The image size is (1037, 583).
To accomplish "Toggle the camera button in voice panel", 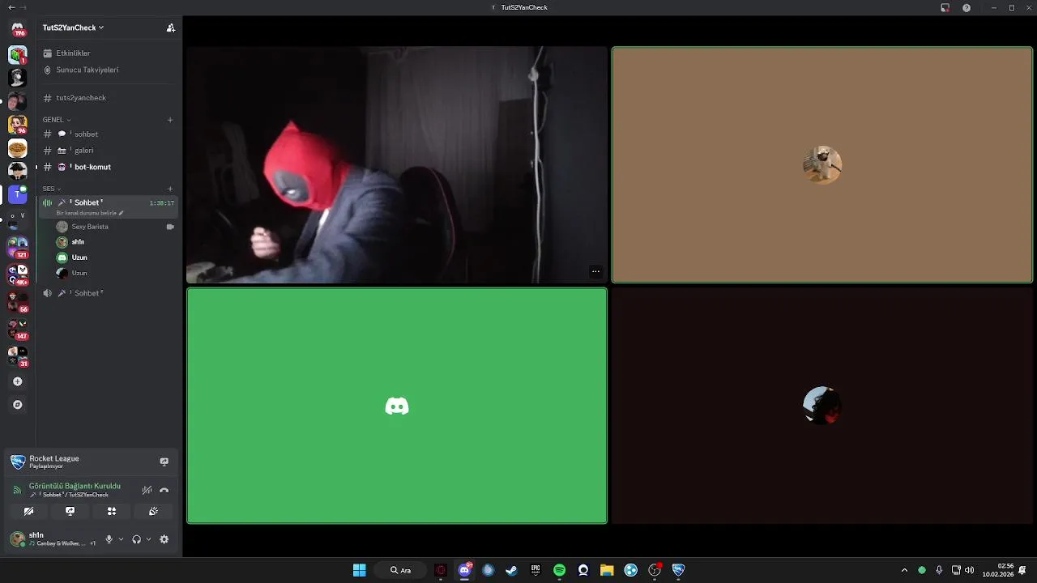I will tap(28, 511).
